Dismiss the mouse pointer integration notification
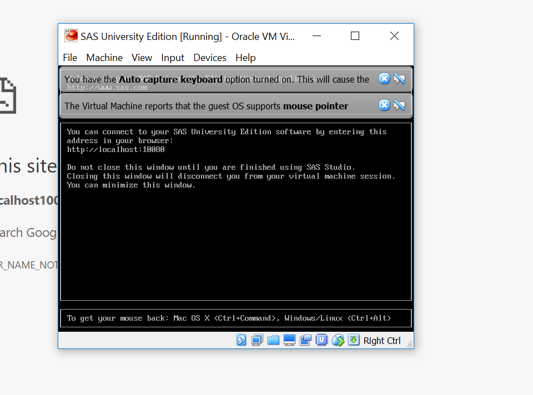The image size is (533, 395). tap(384, 105)
